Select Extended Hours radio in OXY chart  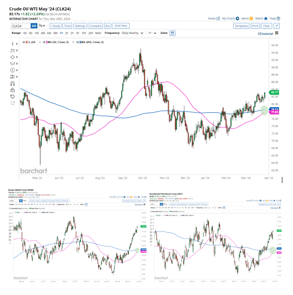[151, 211]
